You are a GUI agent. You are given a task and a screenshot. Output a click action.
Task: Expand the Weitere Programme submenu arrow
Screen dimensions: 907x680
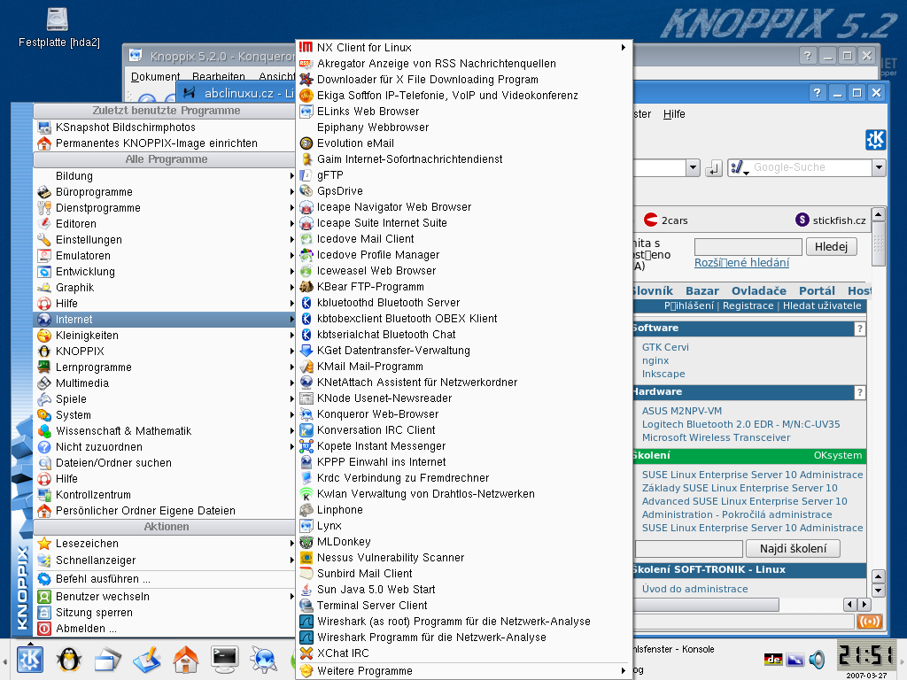[x=623, y=671]
